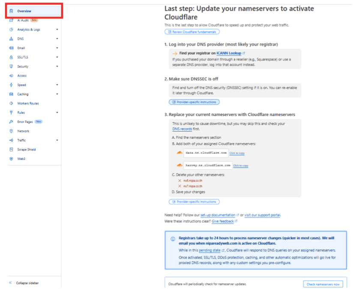Click the Scrape Shield icon
This screenshot has height=289, width=354.
(x=11, y=150)
